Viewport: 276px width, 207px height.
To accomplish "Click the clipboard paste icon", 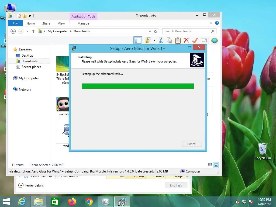I will pyautogui.click(x=178, y=40).
